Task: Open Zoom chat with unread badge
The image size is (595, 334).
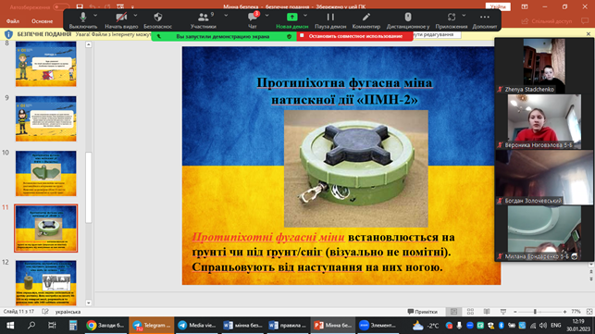Action: (x=253, y=20)
